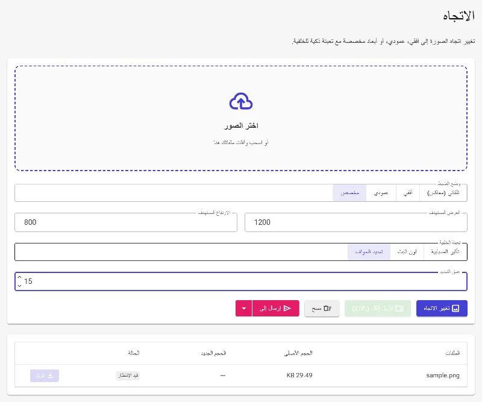The image size is (482, 402).
Task: Select عمودي portrait mode option
Action: click(x=381, y=193)
